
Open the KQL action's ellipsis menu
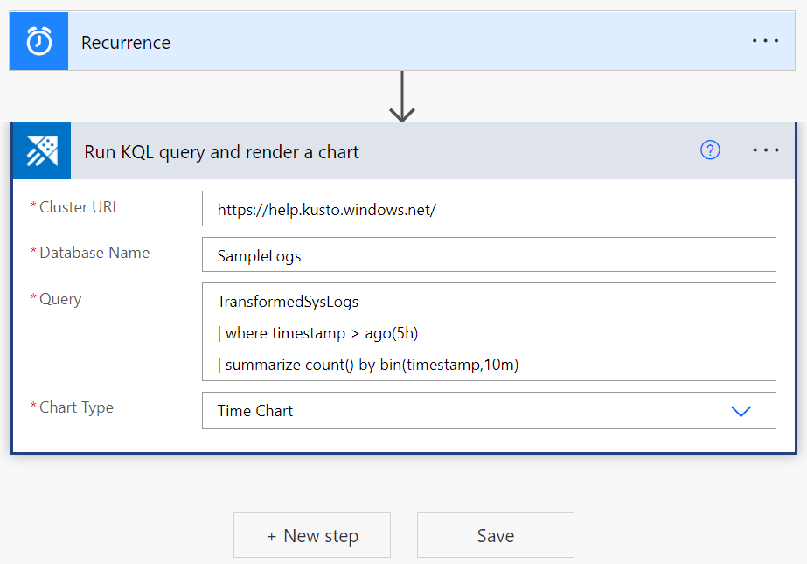pyautogui.click(x=765, y=150)
